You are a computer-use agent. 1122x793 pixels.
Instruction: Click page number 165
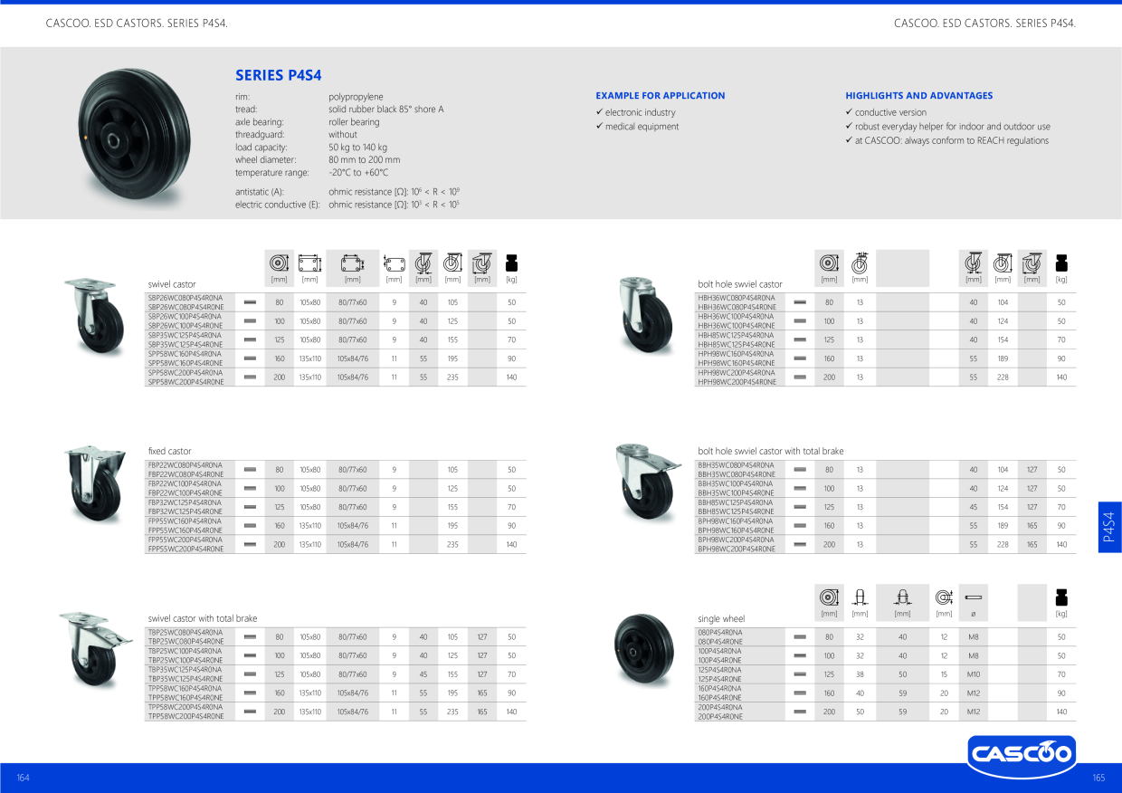1098,778
